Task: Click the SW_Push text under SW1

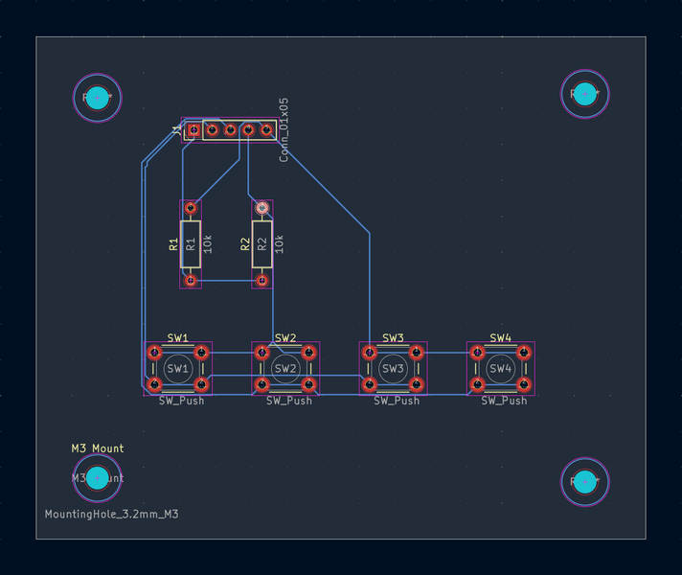Action: pos(181,401)
